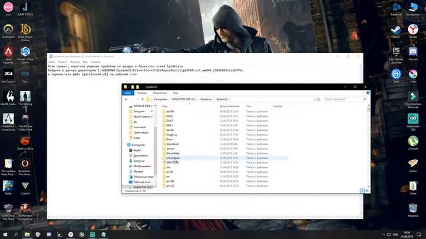Sort by the Имя column header

point(164,106)
